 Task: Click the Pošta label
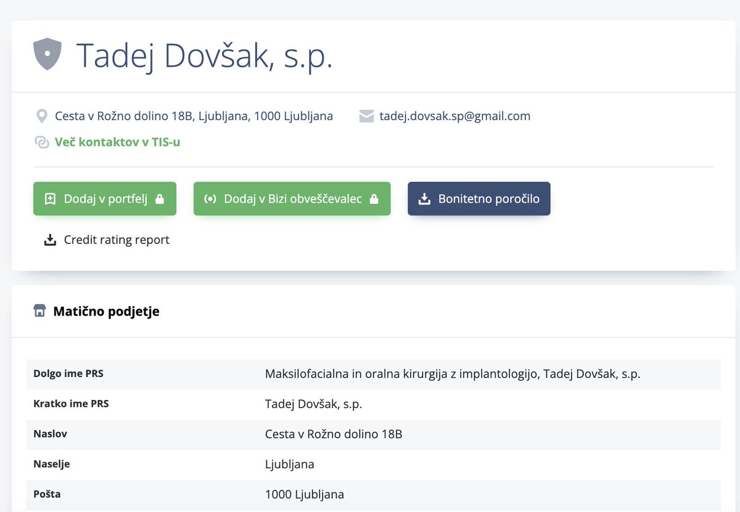47,494
